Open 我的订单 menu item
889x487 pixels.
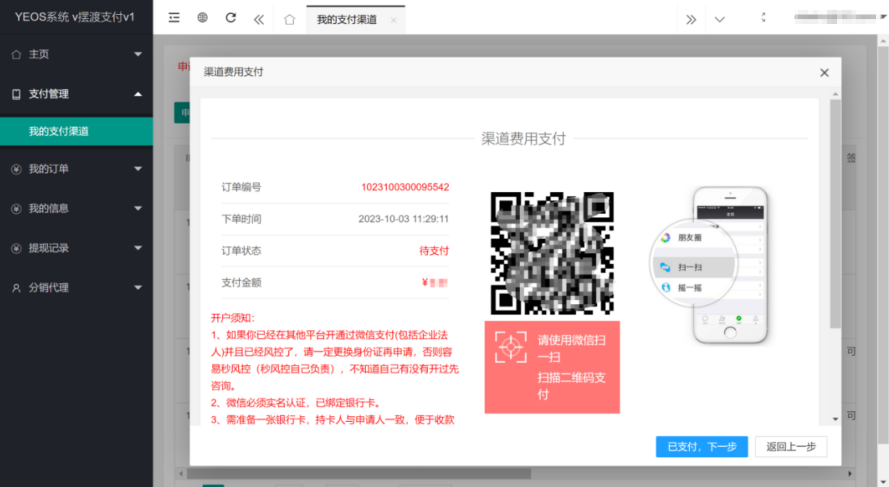click(x=76, y=169)
